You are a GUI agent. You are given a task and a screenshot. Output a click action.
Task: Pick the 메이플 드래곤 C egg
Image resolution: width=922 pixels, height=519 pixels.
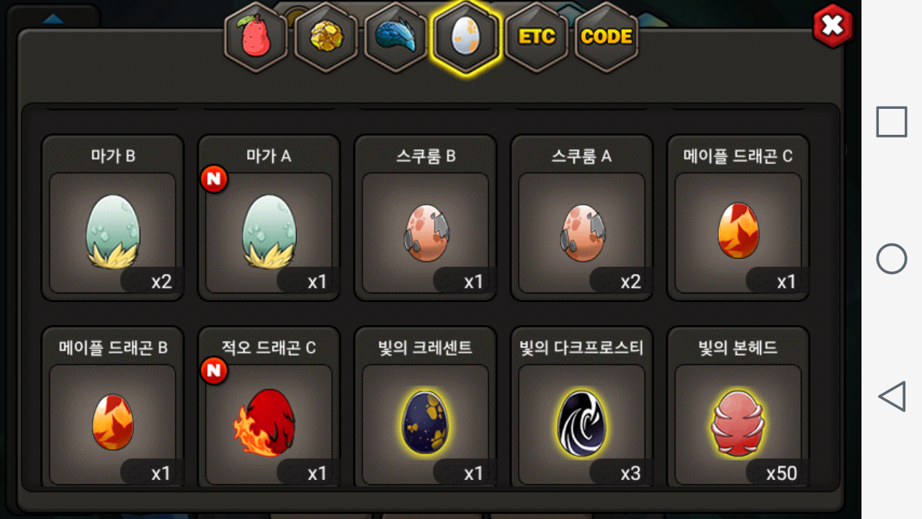pyautogui.click(x=738, y=218)
